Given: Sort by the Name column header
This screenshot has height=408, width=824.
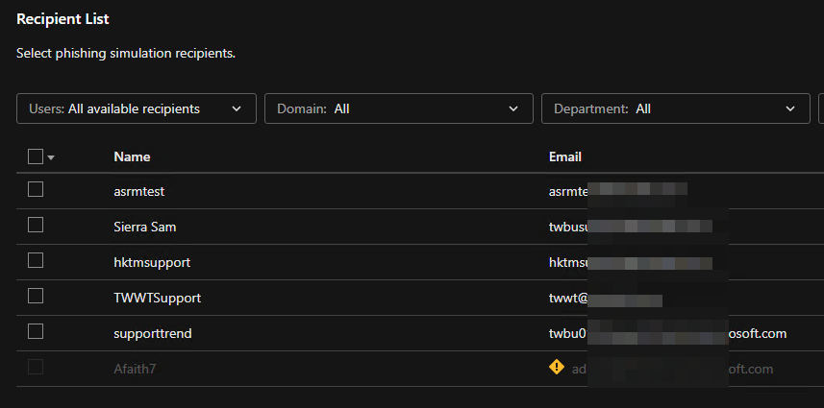Looking at the screenshot, I should click(x=132, y=156).
